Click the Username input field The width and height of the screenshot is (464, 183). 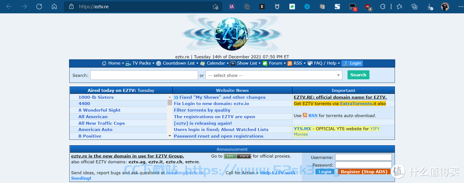363,157
